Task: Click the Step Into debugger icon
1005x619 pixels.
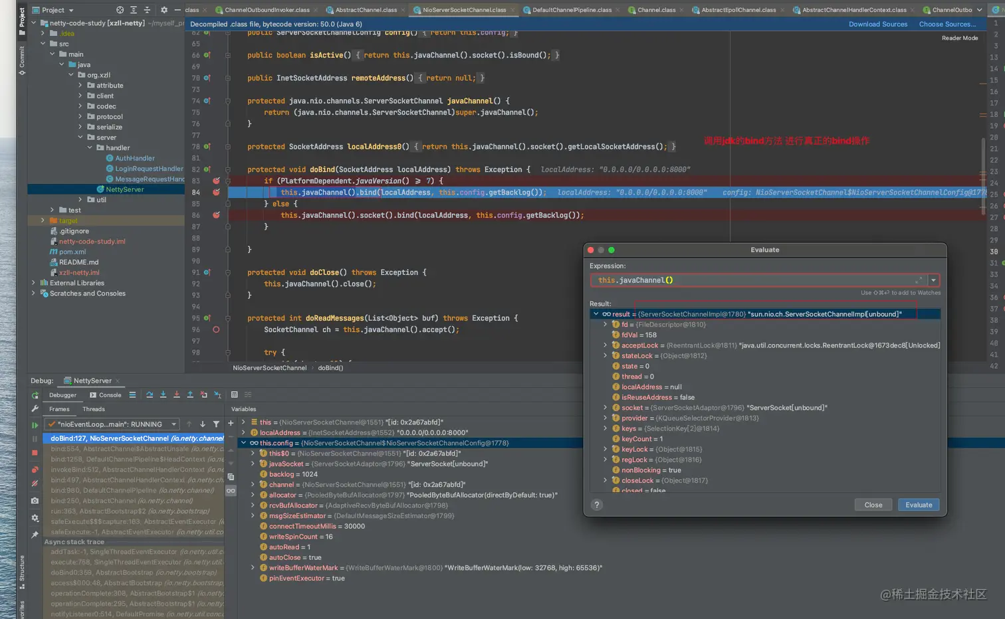Action: [x=163, y=395]
